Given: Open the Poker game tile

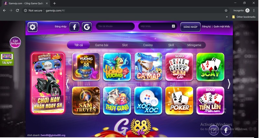Looking at the screenshot, I should click(179, 101).
